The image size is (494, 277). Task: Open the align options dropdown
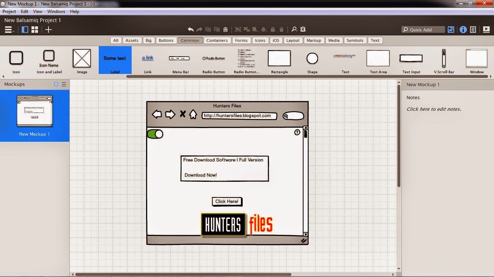264,30
